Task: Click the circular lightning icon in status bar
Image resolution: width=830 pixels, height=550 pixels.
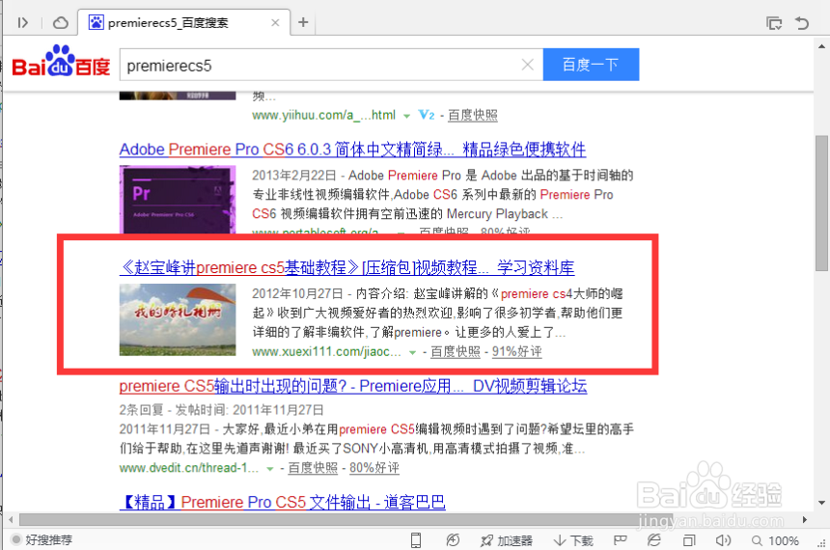Action: [453, 540]
